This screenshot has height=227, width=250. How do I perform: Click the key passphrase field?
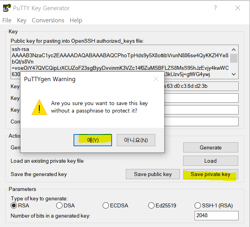click(x=201, y=110)
